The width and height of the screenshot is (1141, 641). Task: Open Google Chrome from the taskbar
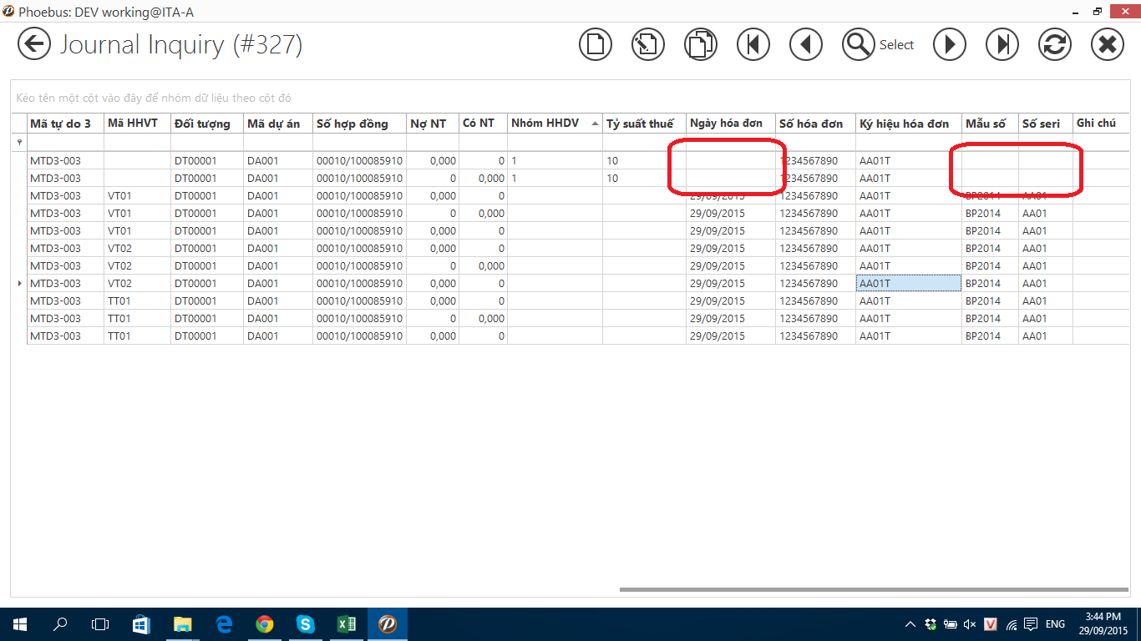[265, 623]
